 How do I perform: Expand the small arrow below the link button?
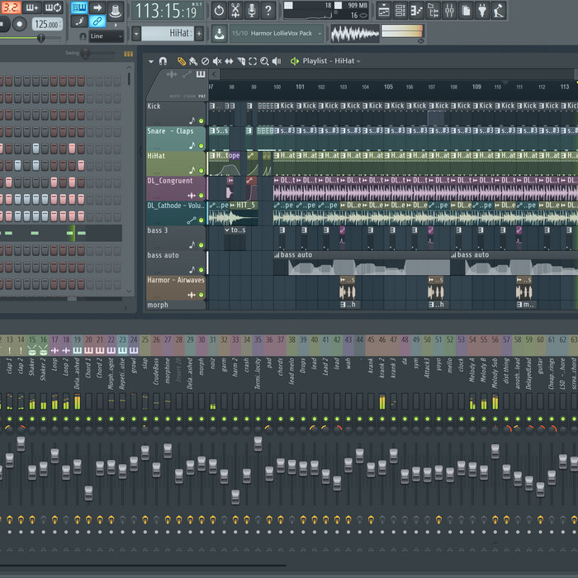pyautogui.click(x=116, y=25)
